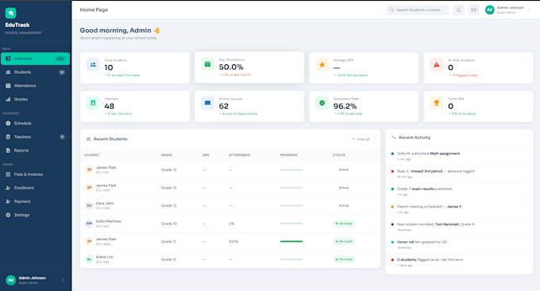The image size is (540, 291).
Task: Click 'Sofia M. submitted Math assignment' activity
Action: pos(459,156)
